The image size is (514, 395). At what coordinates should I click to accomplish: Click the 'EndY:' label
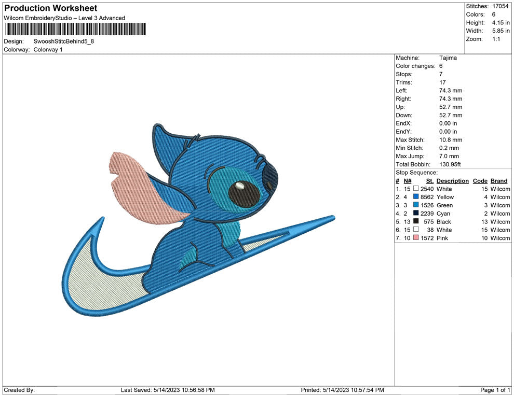tap(403, 132)
